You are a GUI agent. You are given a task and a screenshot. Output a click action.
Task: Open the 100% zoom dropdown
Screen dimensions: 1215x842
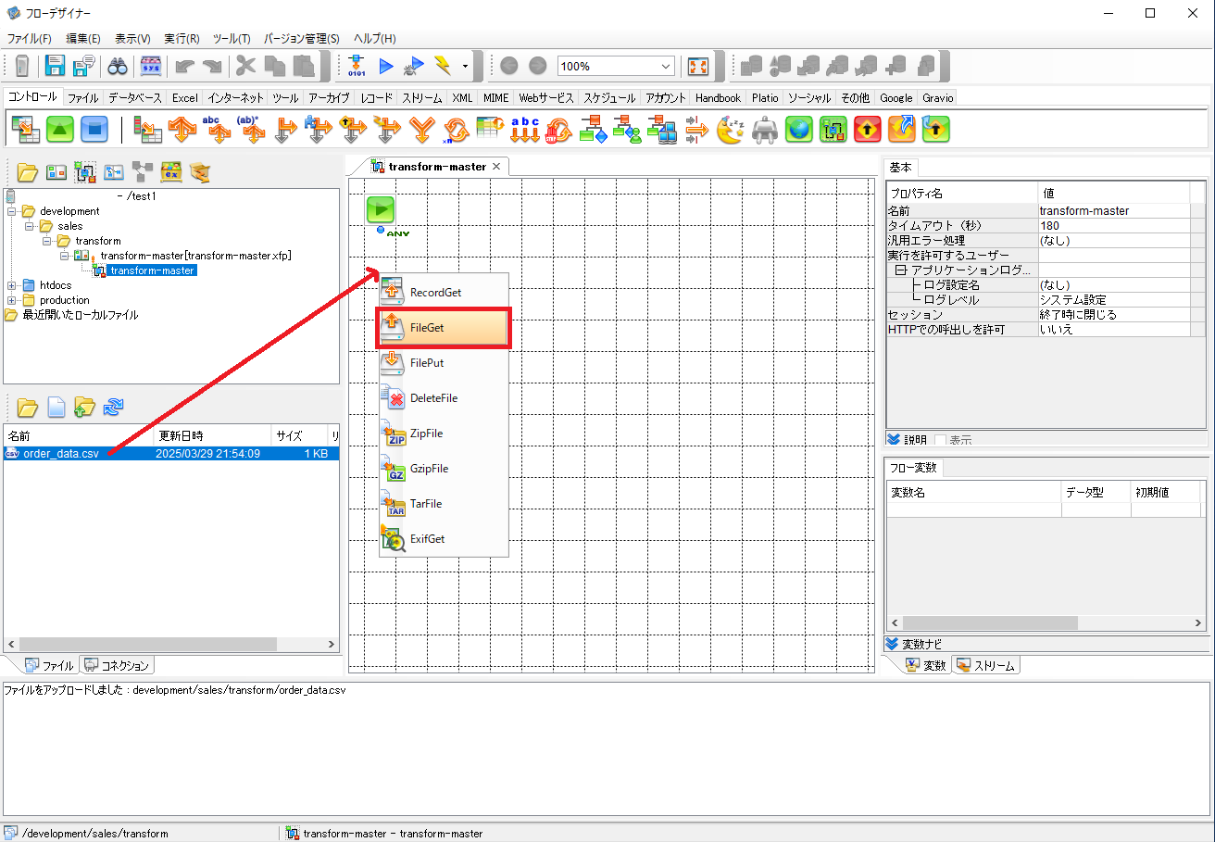[666, 67]
